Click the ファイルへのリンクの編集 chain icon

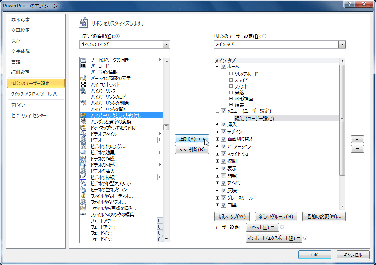[83, 214]
